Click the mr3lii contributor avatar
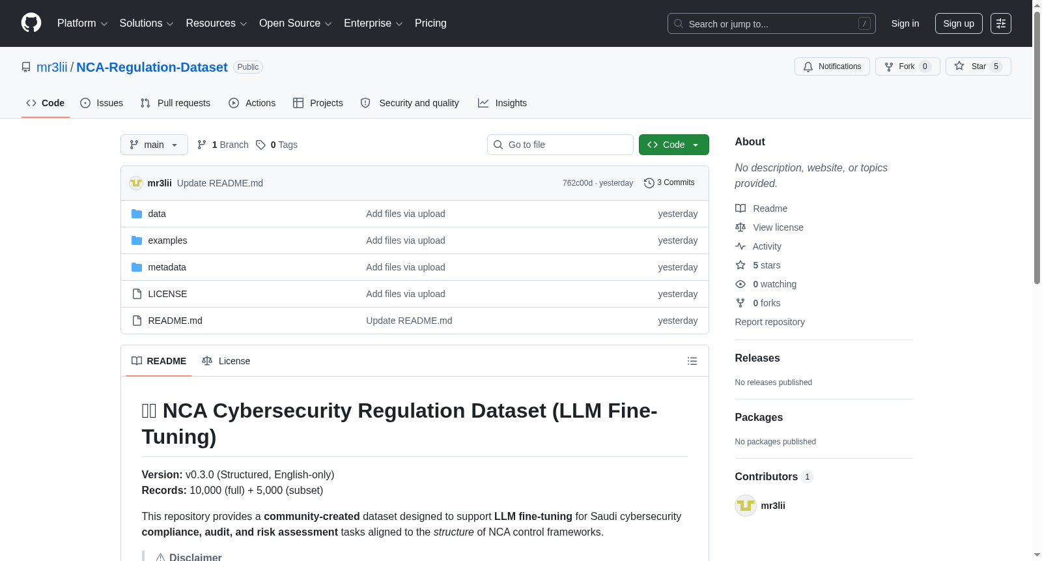 coord(746,506)
